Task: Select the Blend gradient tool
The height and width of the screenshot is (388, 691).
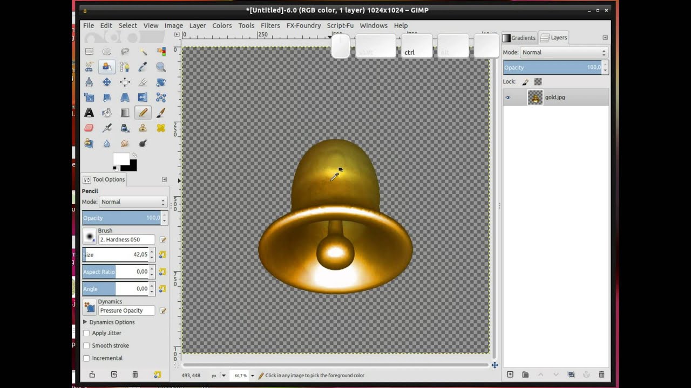Action: coord(125,113)
